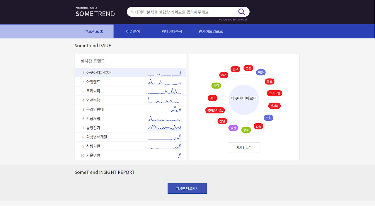This screenshot has height=206, width=375.
Task: Click the red 런칭 keyword bubble
Action: pos(248,68)
